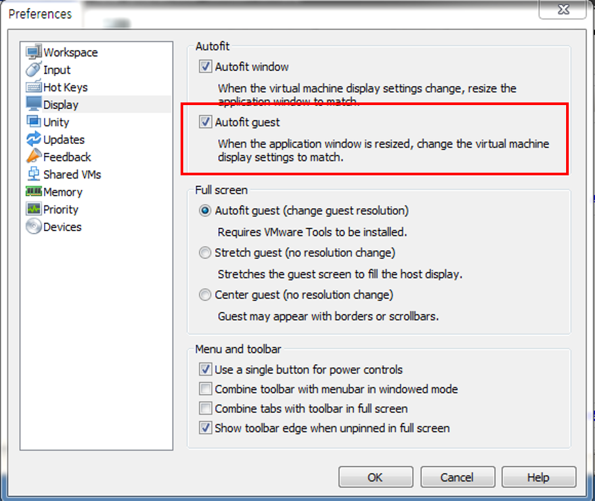
Task: Select Shared VMs in the list
Action: click(72, 175)
